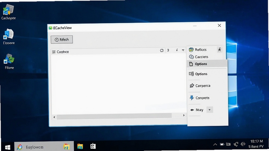The height and width of the screenshot is (151, 269).
Task: Open the Filone desktop shortcut
Action: pos(9,61)
